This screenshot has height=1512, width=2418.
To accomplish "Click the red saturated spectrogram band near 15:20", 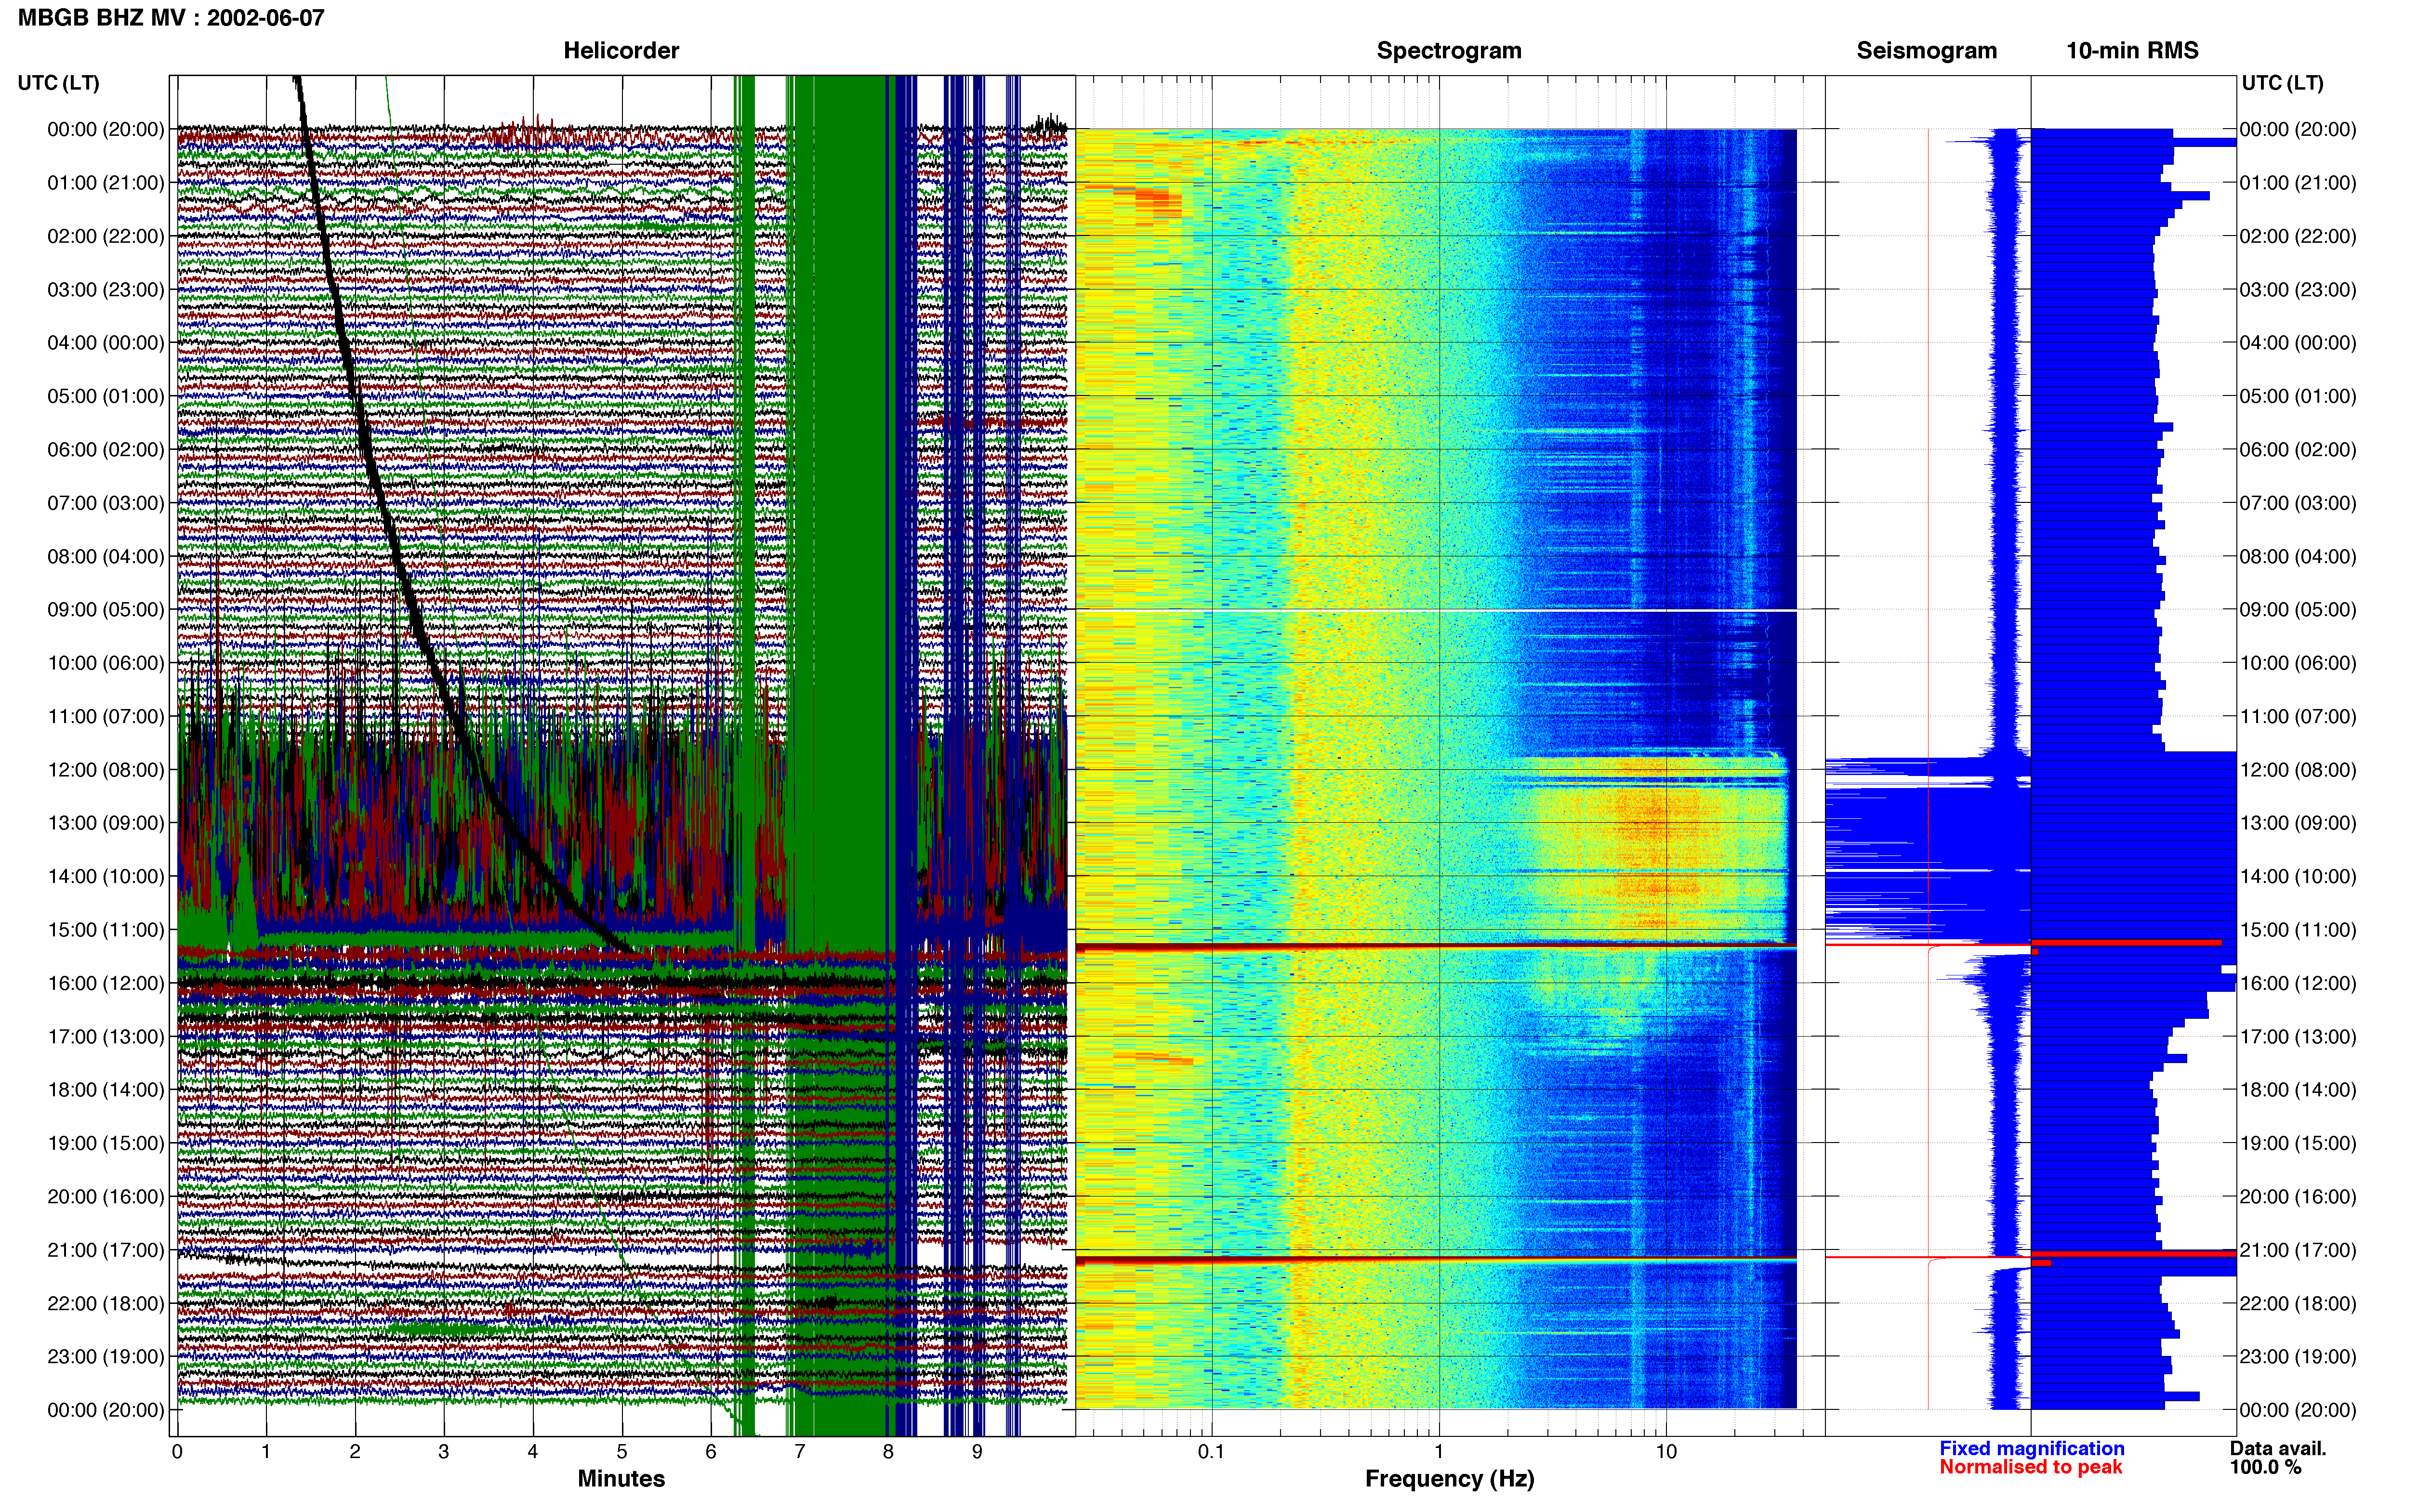I will click(x=1436, y=947).
